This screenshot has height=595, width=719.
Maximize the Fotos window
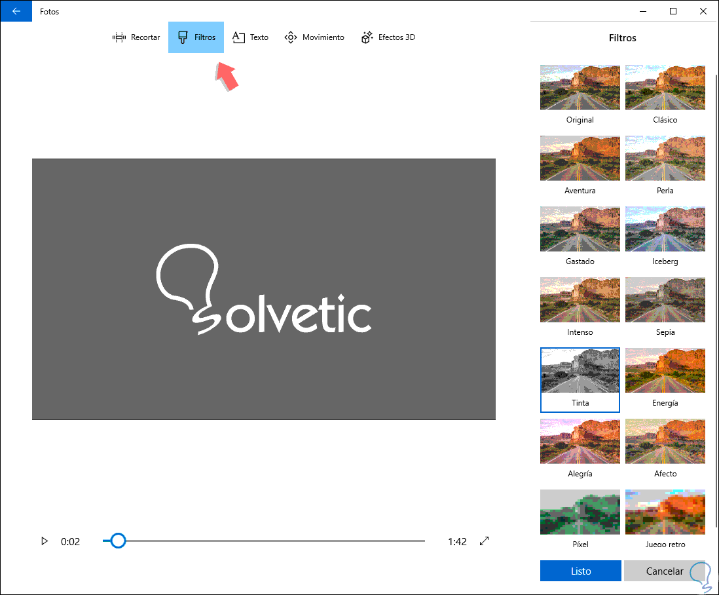[673, 11]
